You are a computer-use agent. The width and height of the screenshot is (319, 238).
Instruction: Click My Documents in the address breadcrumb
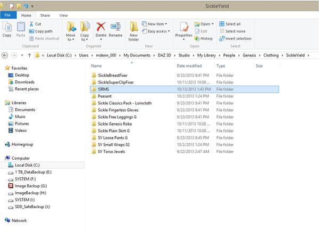(x=137, y=55)
